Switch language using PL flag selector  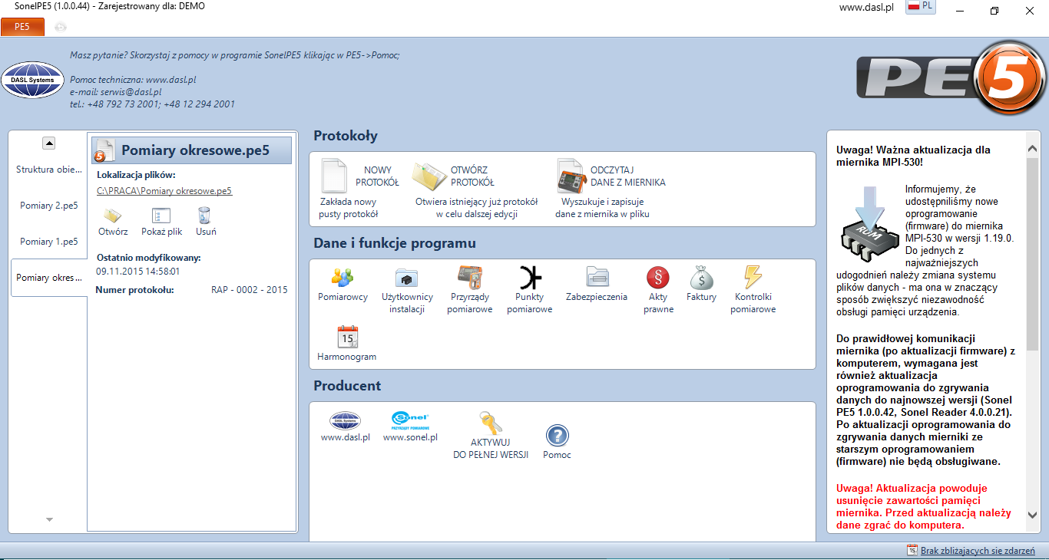921,7
